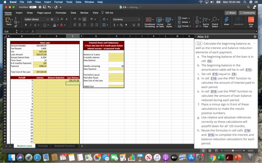Click Increase Decimal icon
The image size is (262, 163).
(134, 25)
